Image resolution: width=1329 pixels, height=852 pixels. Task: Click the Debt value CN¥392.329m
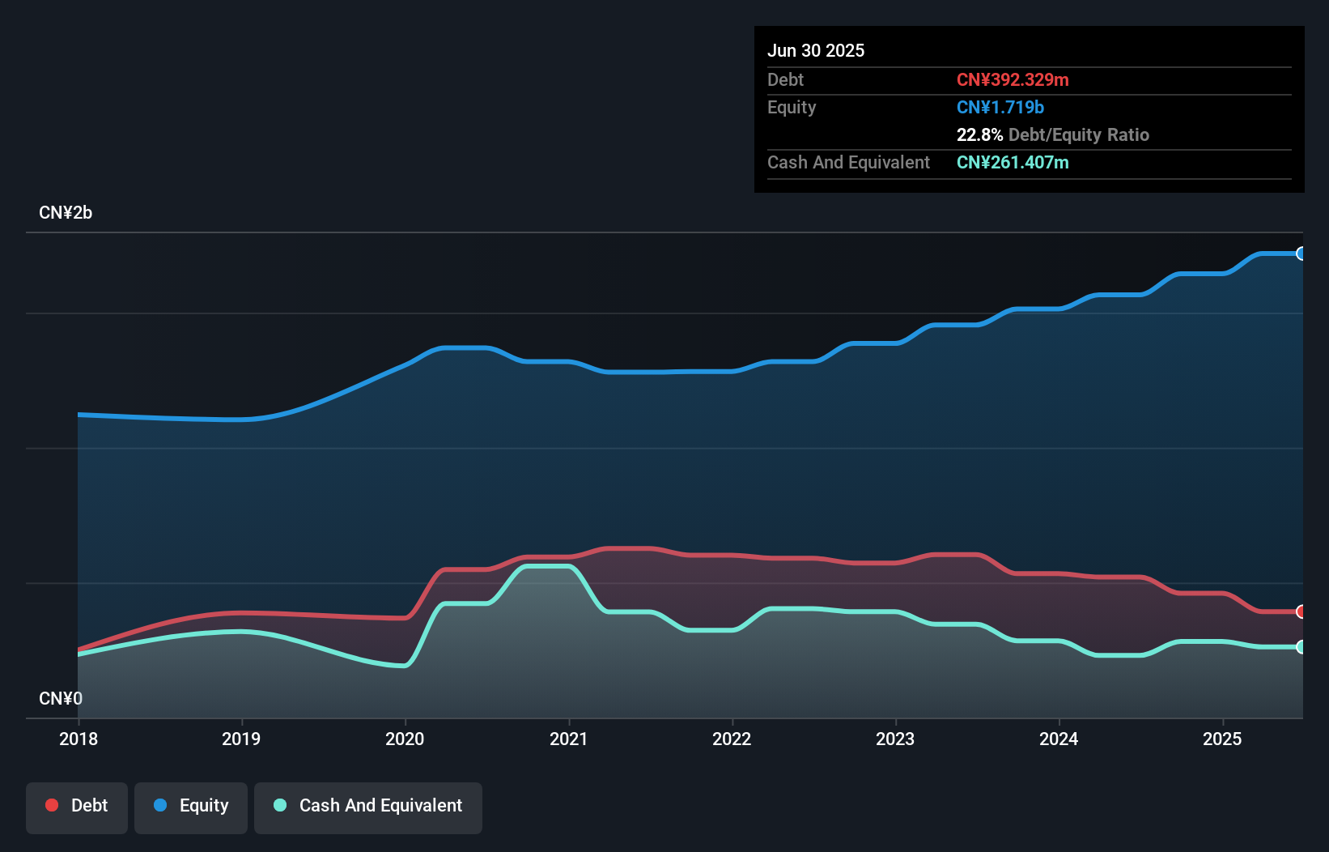(1013, 79)
